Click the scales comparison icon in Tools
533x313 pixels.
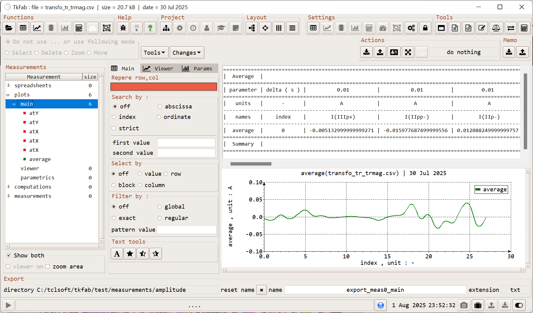click(496, 28)
